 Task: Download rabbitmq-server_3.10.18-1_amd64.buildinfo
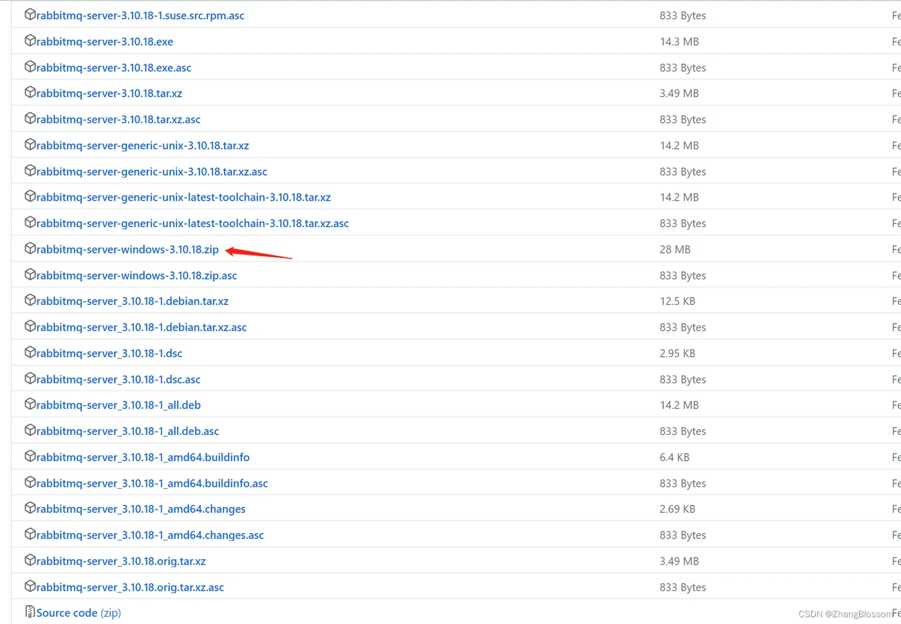143,457
